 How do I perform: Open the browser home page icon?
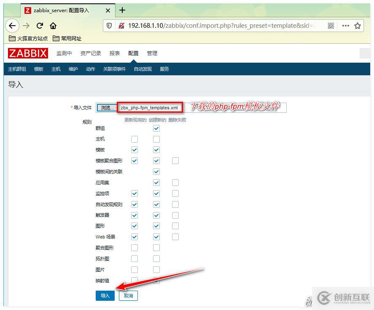52,25
